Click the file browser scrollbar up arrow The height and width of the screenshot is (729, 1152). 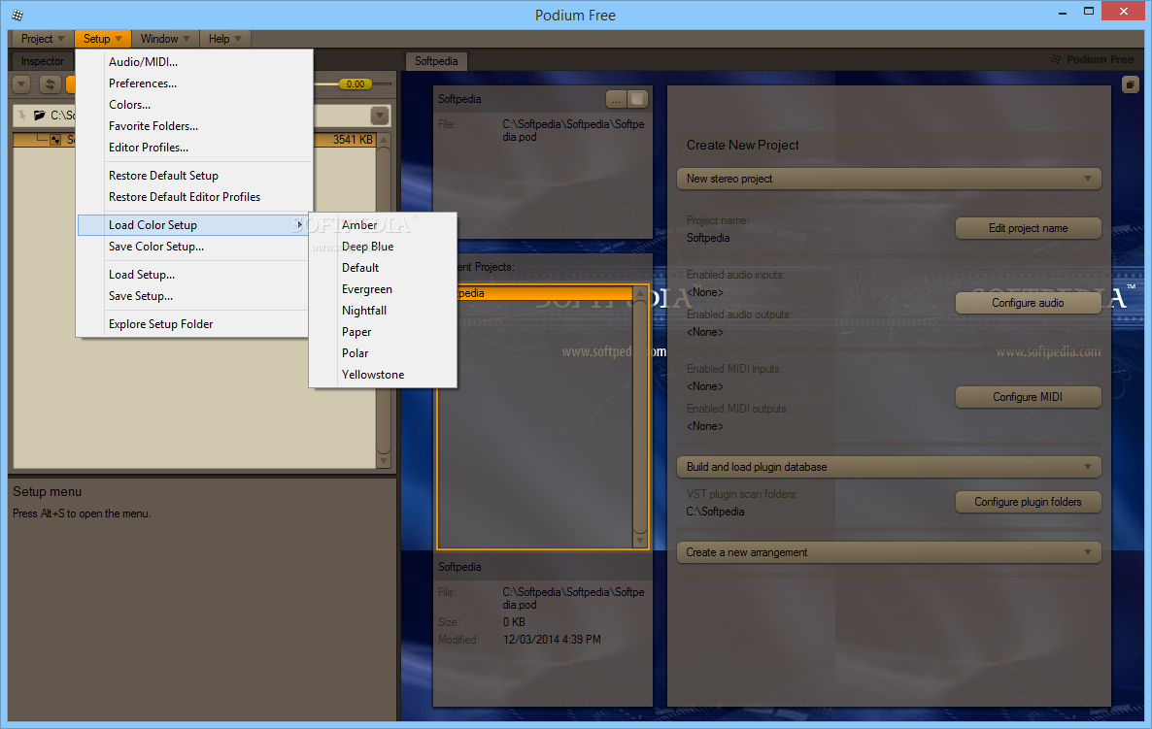tap(384, 140)
